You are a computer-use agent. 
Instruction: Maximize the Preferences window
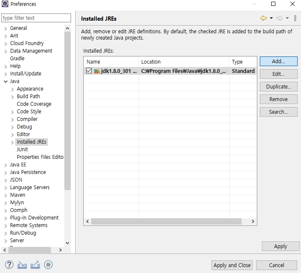pyautogui.click(x=273, y=4)
